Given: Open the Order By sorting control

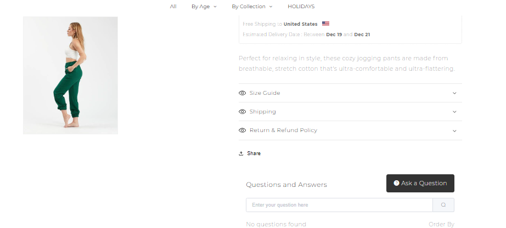Looking at the screenshot, I should tap(441, 224).
